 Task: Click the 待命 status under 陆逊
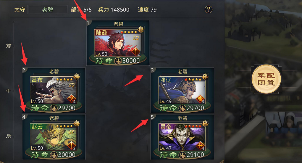pyautogui.click(x=104, y=61)
